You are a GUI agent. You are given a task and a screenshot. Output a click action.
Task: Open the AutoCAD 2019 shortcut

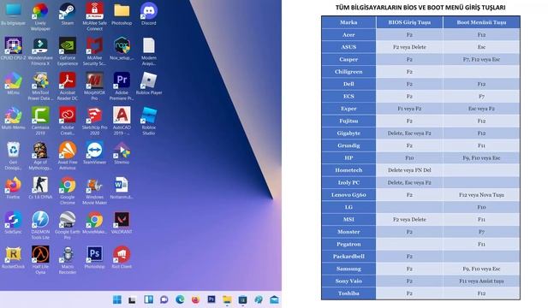[x=122, y=121]
